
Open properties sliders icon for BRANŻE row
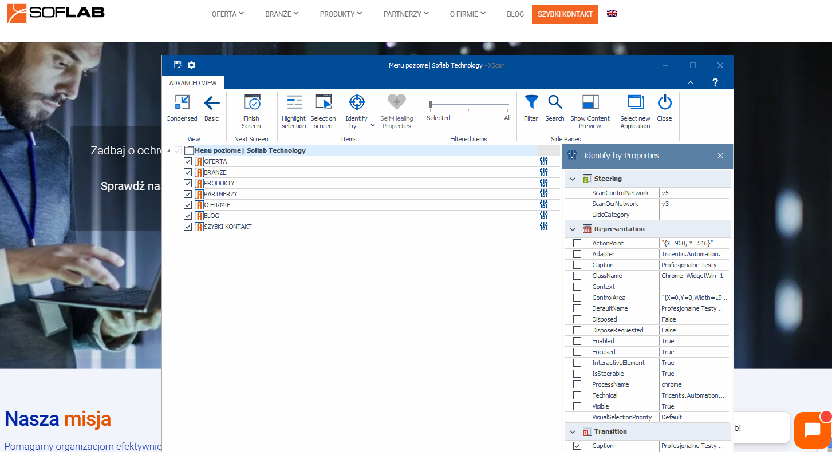tap(544, 172)
